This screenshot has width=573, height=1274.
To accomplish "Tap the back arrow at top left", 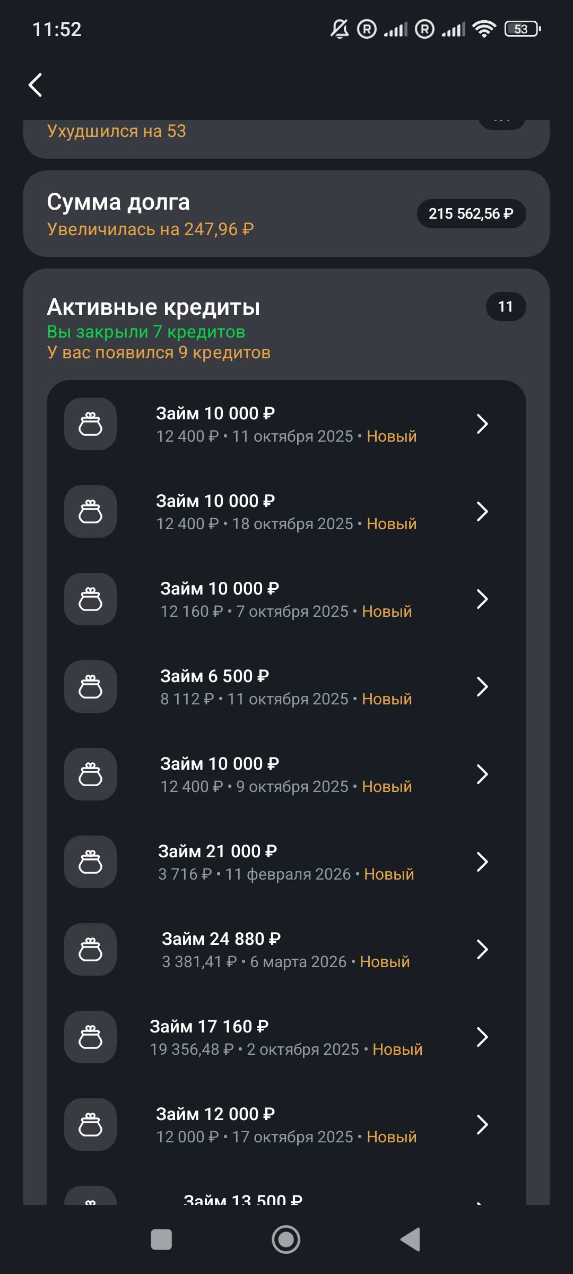I will tap(36, 85).
